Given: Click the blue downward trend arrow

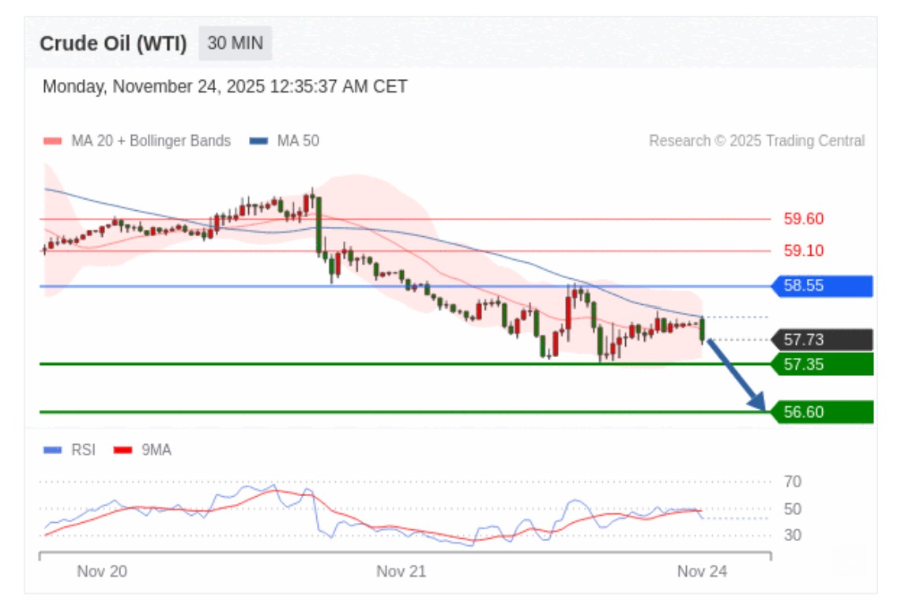Looking at the screenshot, I should click(737, 374).
